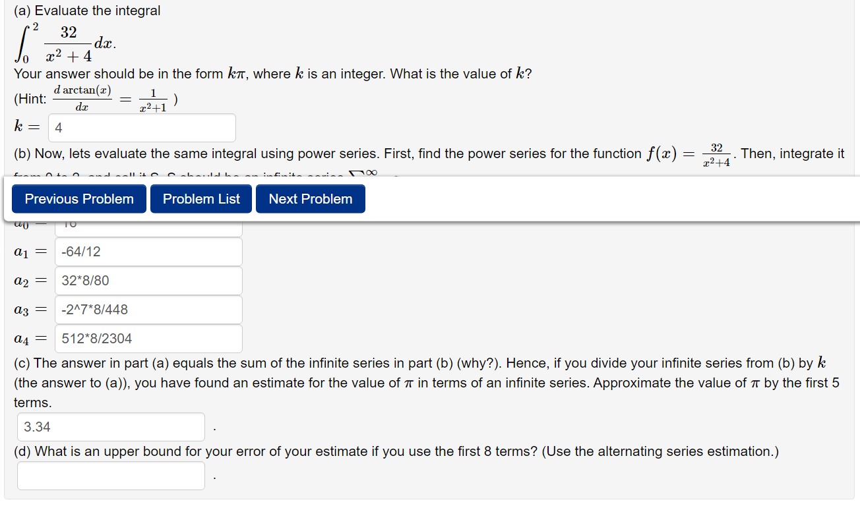Select the empty error bound field in part (d)

(110, 475)
